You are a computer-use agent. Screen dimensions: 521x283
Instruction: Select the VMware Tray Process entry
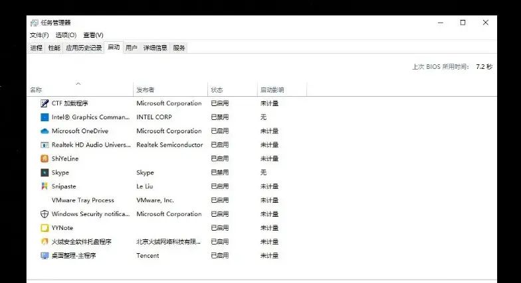coord(82,200)
